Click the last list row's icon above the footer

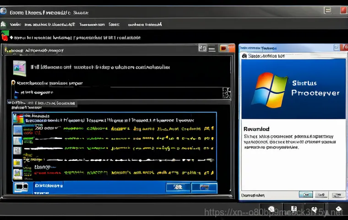coord(17,173)
